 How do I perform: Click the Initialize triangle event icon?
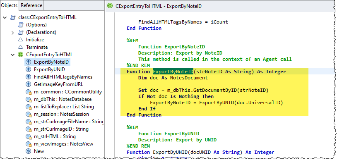pos(20,40)
